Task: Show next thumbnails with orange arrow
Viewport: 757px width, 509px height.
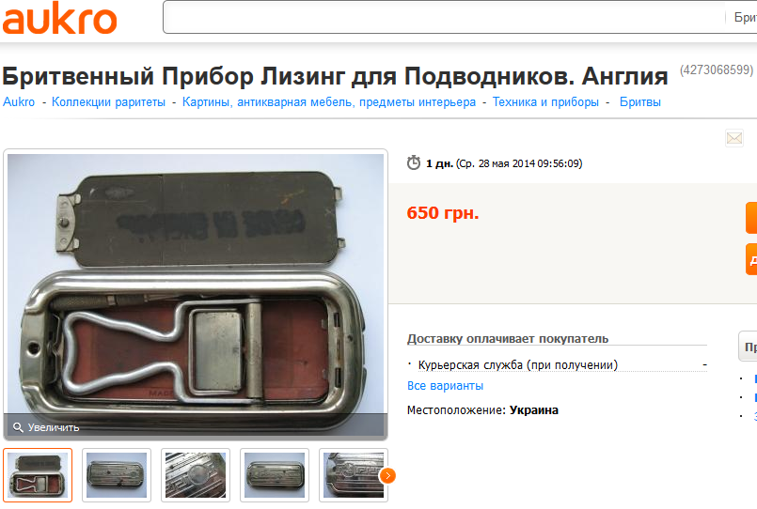Action: (387, 476)
